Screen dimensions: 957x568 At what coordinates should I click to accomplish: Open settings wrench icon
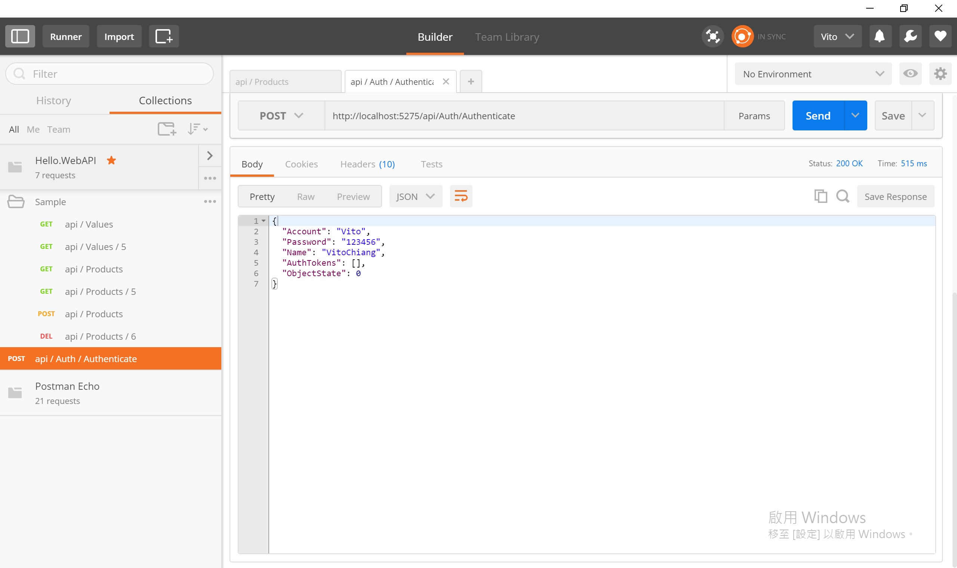tap(910, 36)
